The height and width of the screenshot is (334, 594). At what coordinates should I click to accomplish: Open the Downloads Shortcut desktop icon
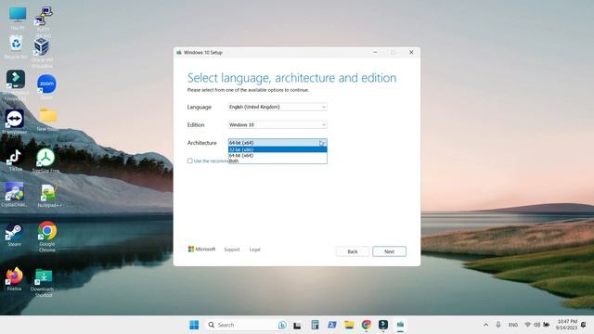tap(44, 282)
